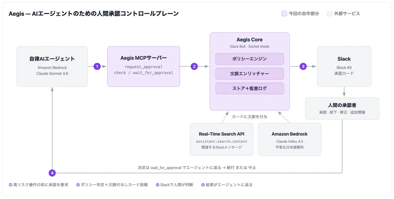Click the 関連するSlackメッセージ label
This screenshot has height=199, width=394.
click(221, 147)
